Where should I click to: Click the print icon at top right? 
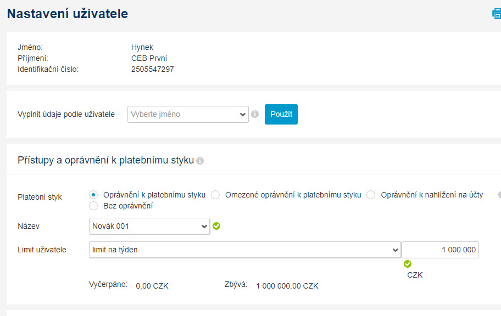point(497,14)
